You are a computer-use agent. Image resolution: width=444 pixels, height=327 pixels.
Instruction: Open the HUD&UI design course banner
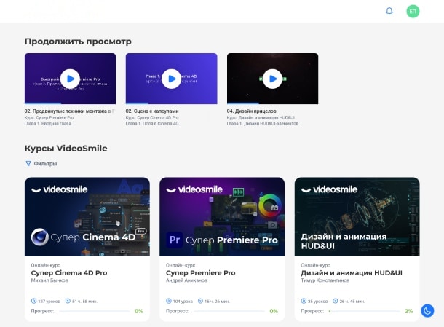pos(357,216)
